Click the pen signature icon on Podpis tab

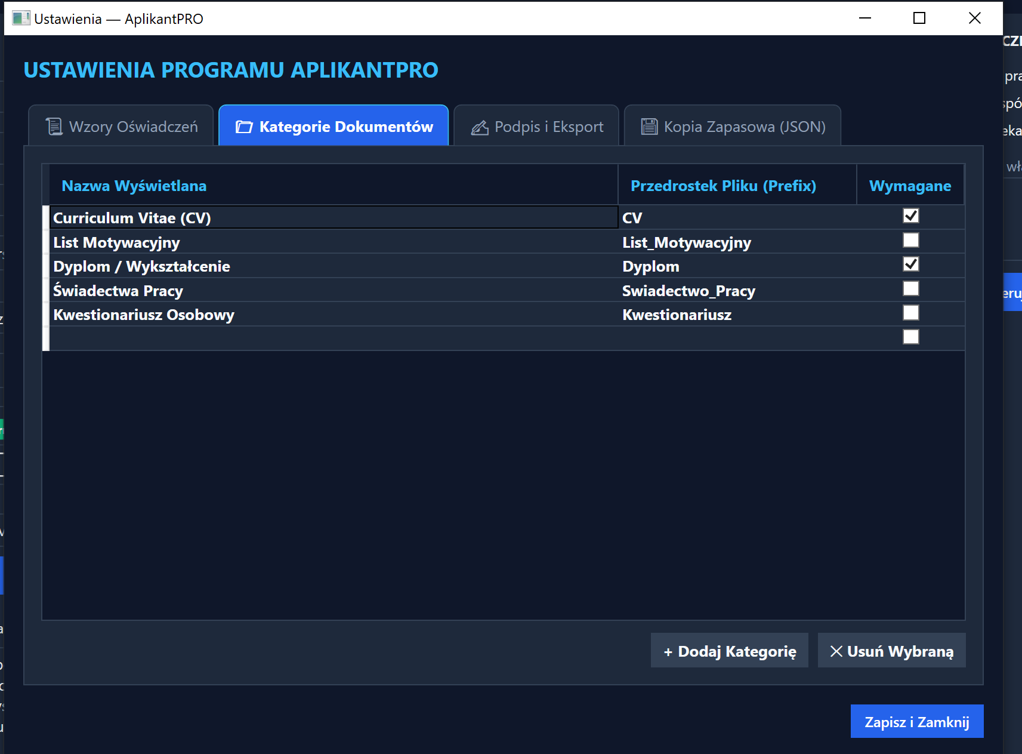pos(480,127)
